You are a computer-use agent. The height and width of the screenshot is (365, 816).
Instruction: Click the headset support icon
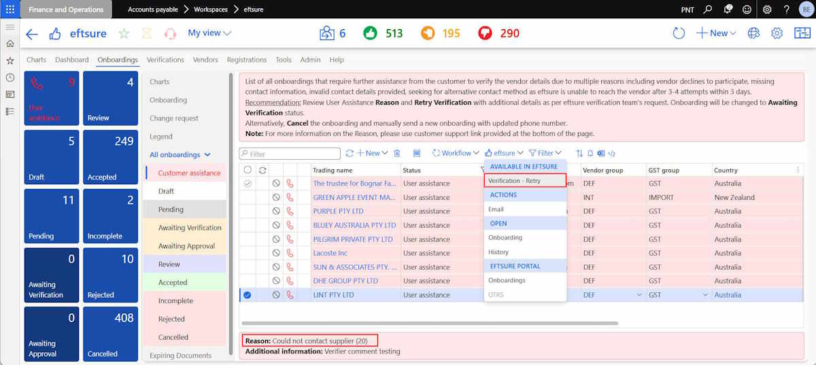pos(170,33)
